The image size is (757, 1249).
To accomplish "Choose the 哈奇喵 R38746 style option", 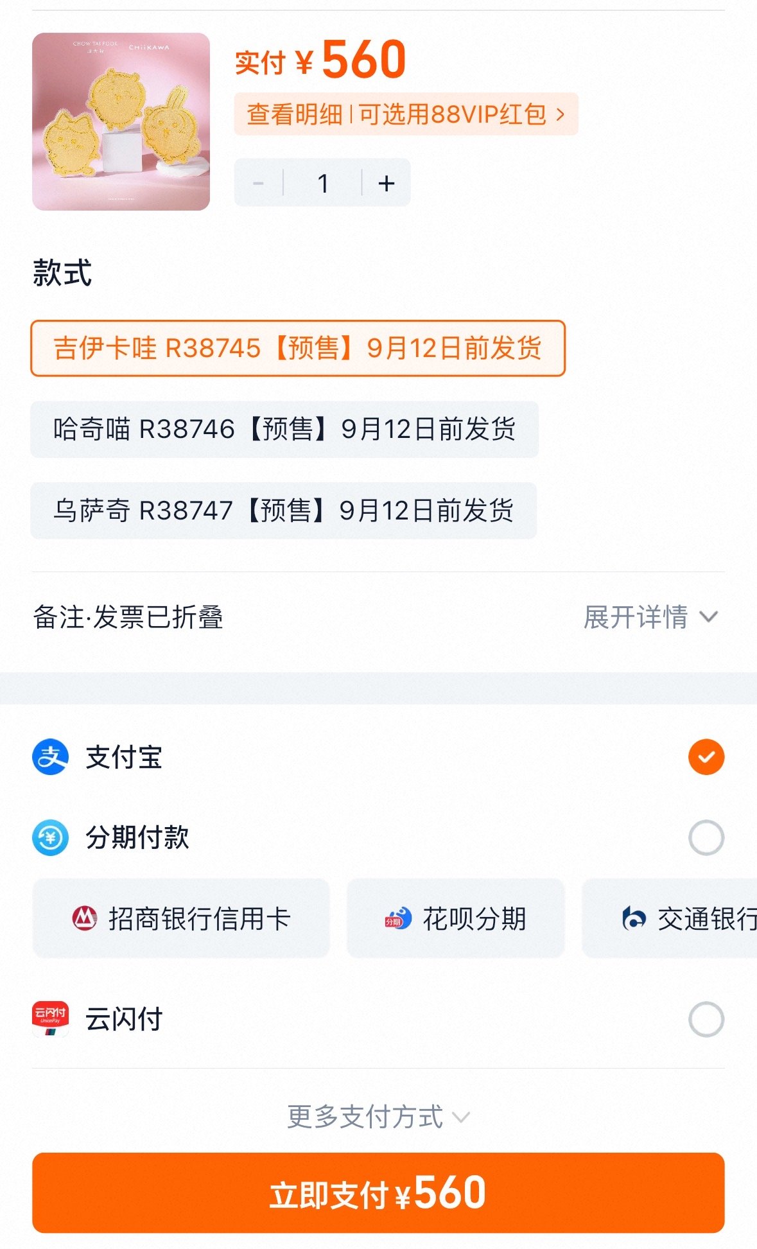I will pyautogui.click(x=284, y=429).
